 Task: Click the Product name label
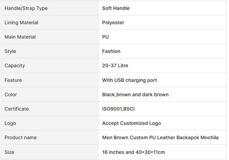pos(20,137)
